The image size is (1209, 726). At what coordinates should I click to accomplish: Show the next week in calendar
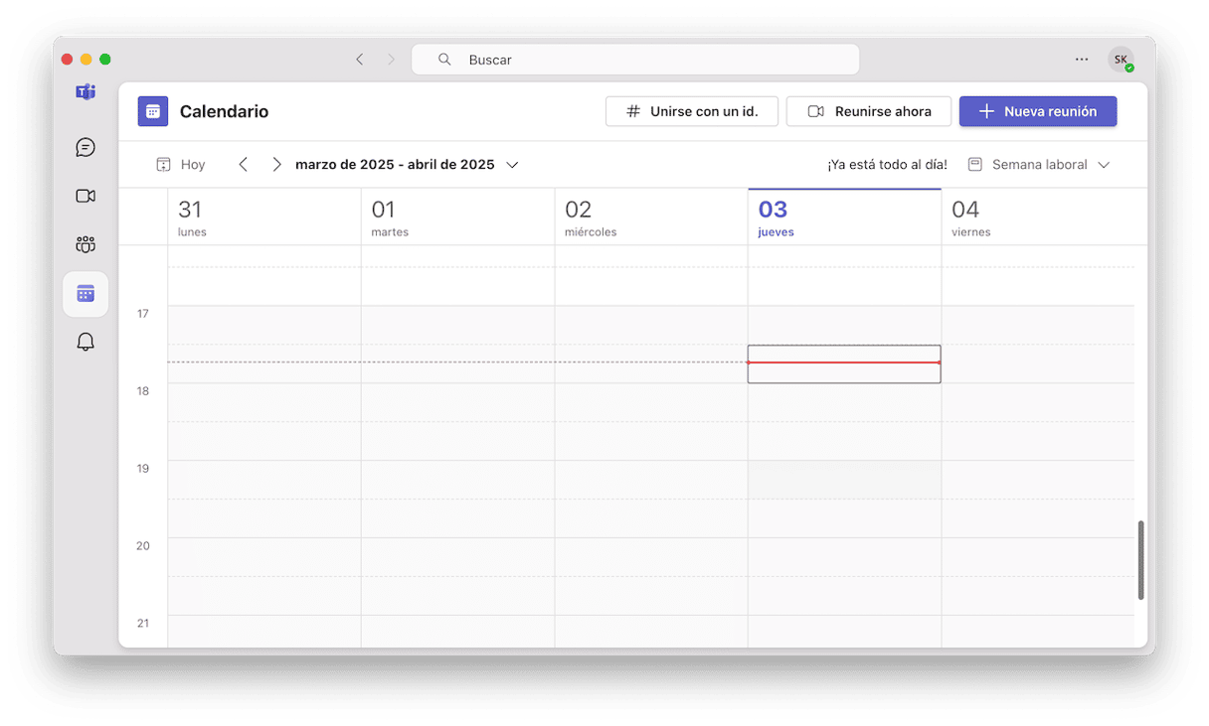click(276, 165)
